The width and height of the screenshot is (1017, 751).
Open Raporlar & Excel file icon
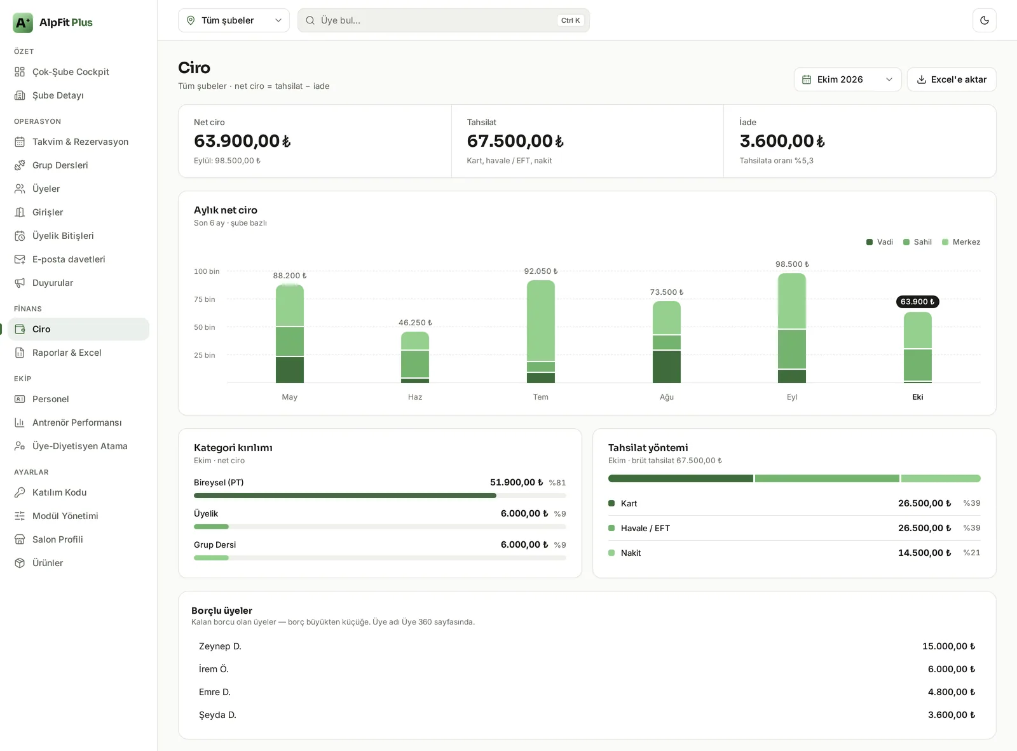tap(20, 353)
